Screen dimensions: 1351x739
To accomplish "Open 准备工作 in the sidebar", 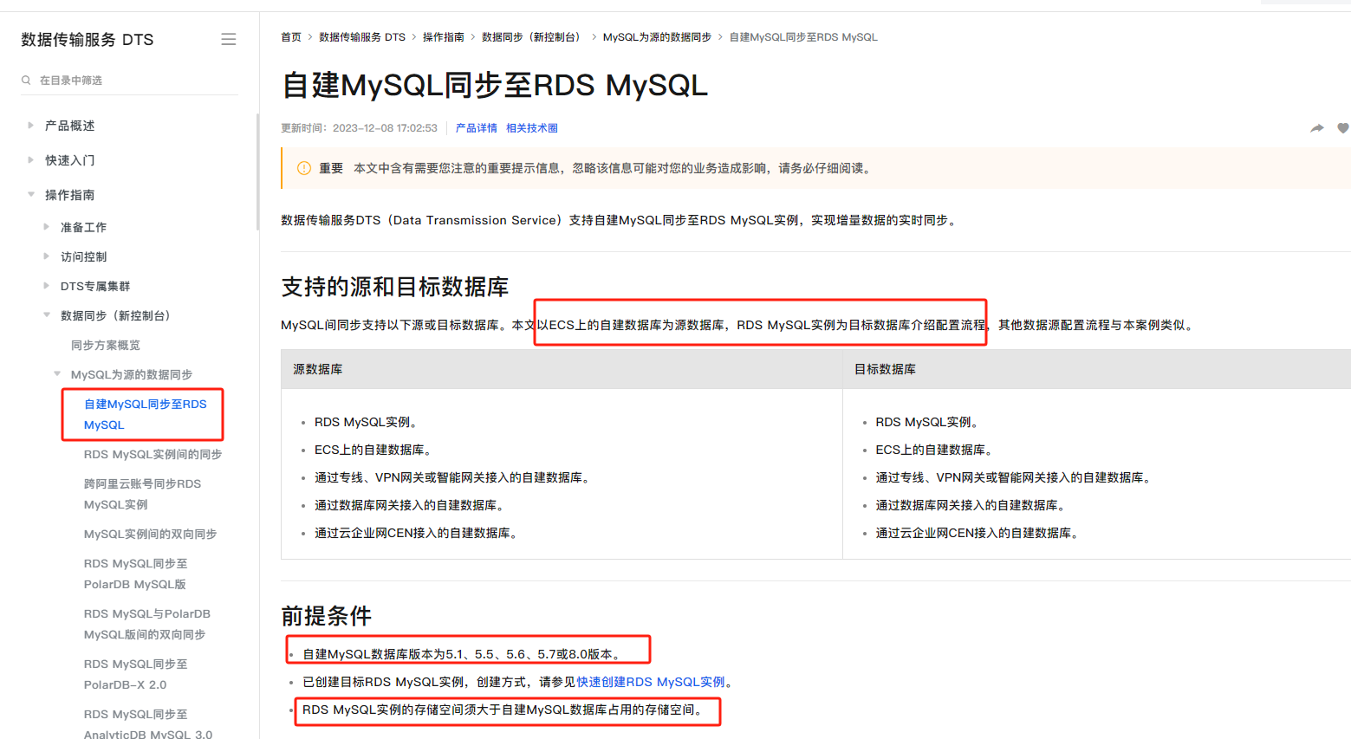I will tap(83, 227).
